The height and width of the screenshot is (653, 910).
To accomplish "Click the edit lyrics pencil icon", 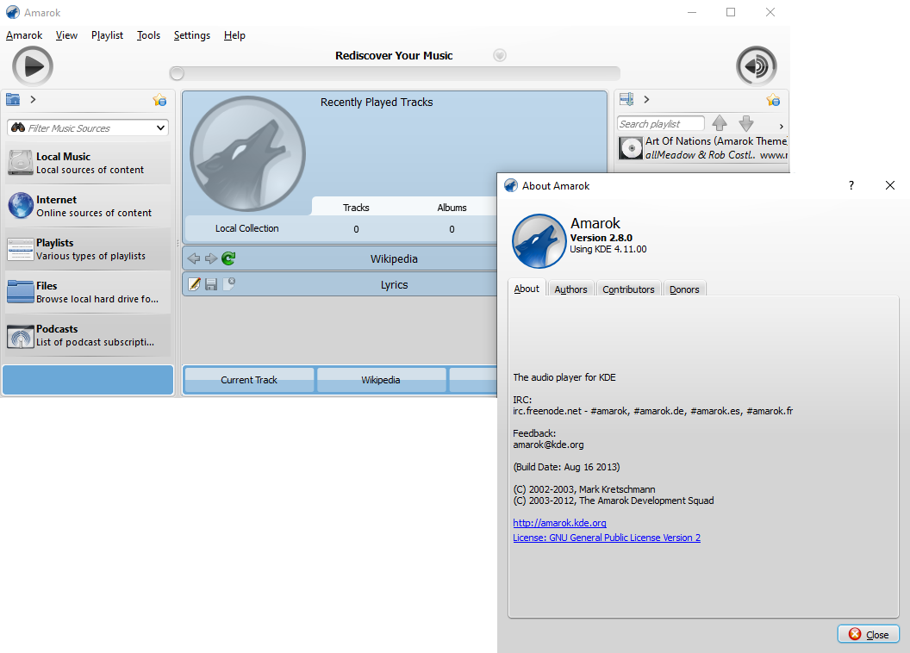I will click(x=195, y=284).
